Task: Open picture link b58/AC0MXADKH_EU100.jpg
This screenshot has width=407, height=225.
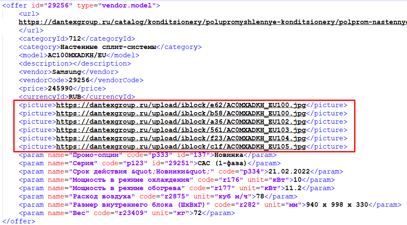Action: click(x=181, y=113)
